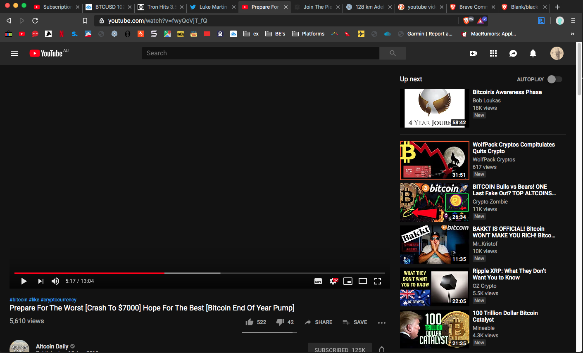Open the browser main menu
Image resolution: width=583 pixels, height=353 pixels.
coord(573,21)
